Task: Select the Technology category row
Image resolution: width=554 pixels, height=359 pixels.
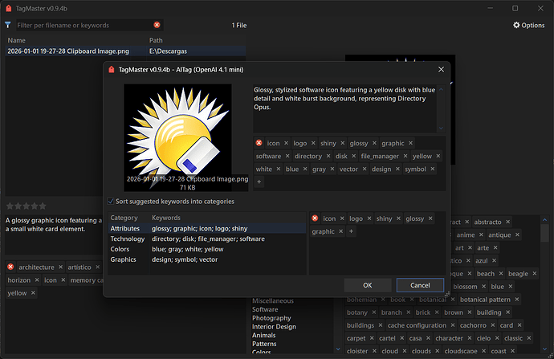Action: coord(128,239)
